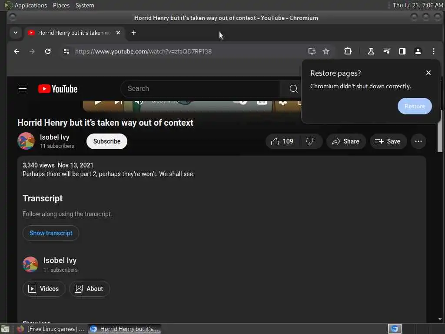Bookmark this tab with the star
445x334 pixels.
click(x=326, y=51)
